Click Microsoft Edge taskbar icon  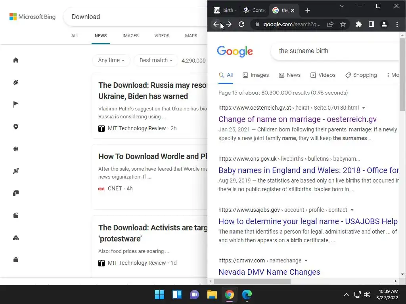pyautogui.click(x=247, y=294)
